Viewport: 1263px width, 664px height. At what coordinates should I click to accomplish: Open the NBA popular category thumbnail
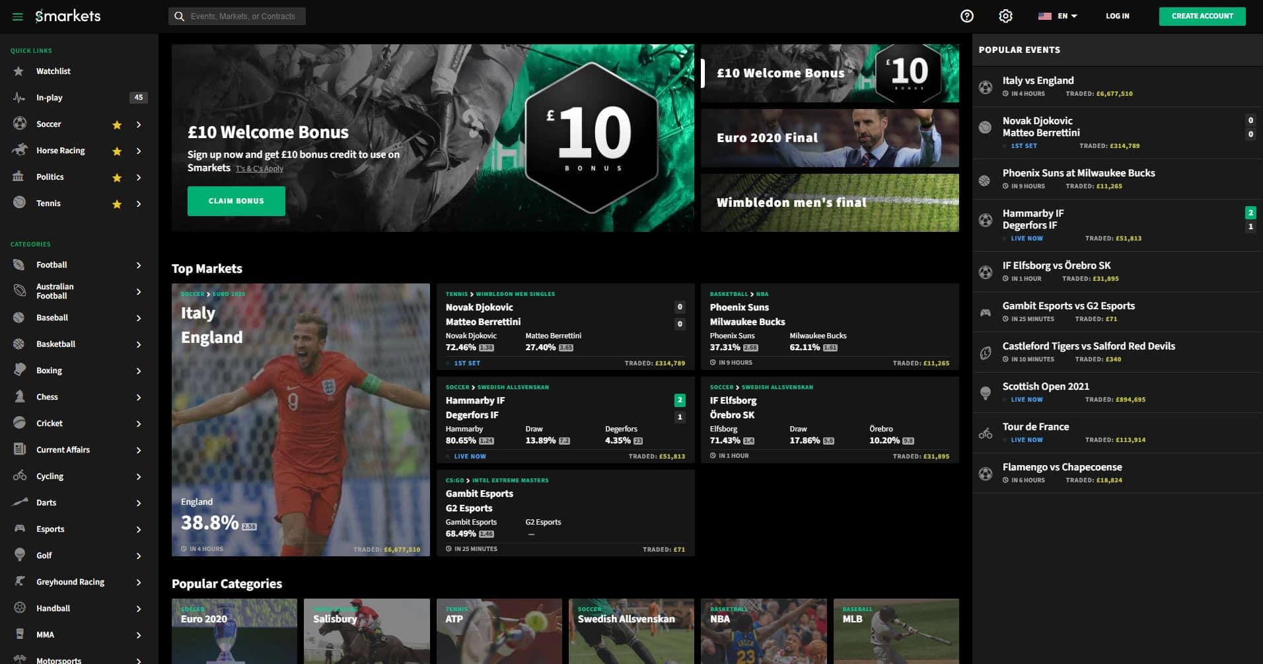[x=763, y=631]
